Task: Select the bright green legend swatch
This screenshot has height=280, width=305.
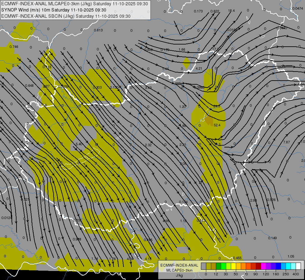Action: click(x=223, y=266)
